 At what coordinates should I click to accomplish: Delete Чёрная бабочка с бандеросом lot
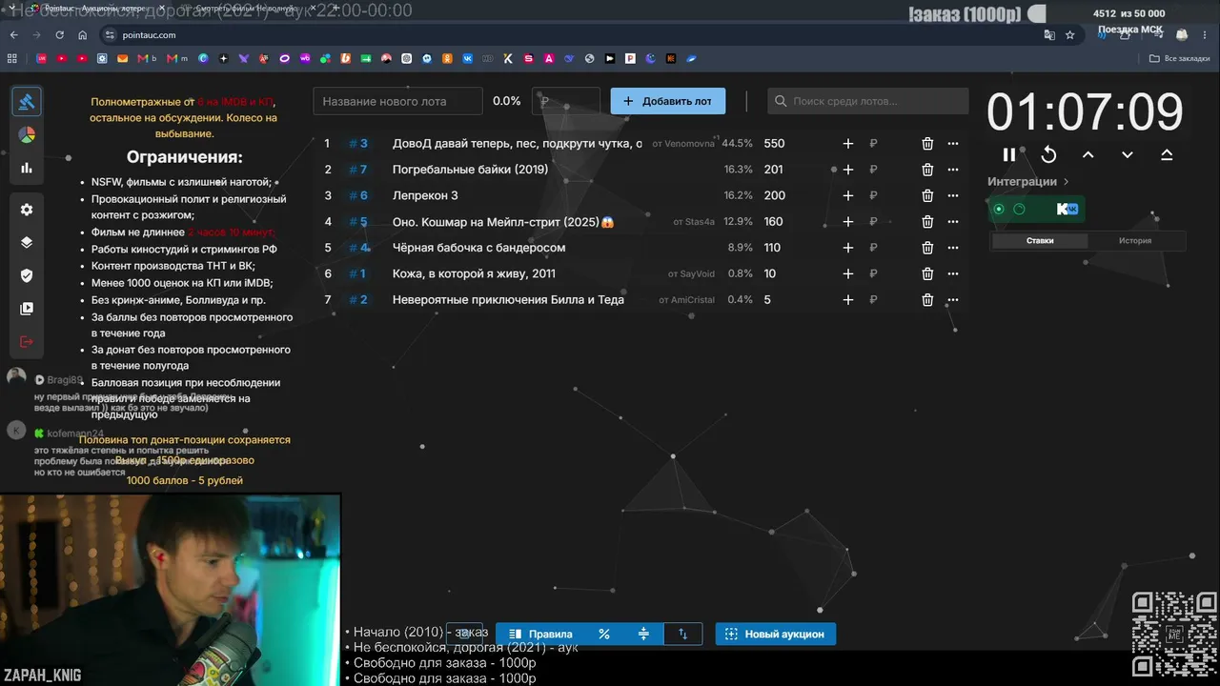927,248
